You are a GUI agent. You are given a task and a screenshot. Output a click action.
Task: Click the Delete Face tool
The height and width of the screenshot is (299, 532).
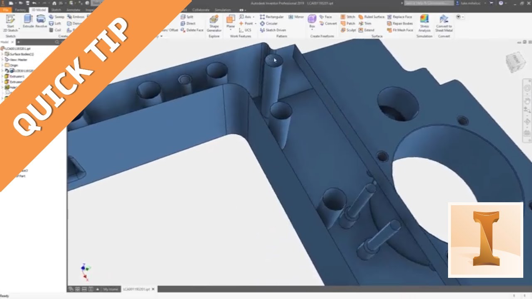pyautogui.click(x=192, y=30)
